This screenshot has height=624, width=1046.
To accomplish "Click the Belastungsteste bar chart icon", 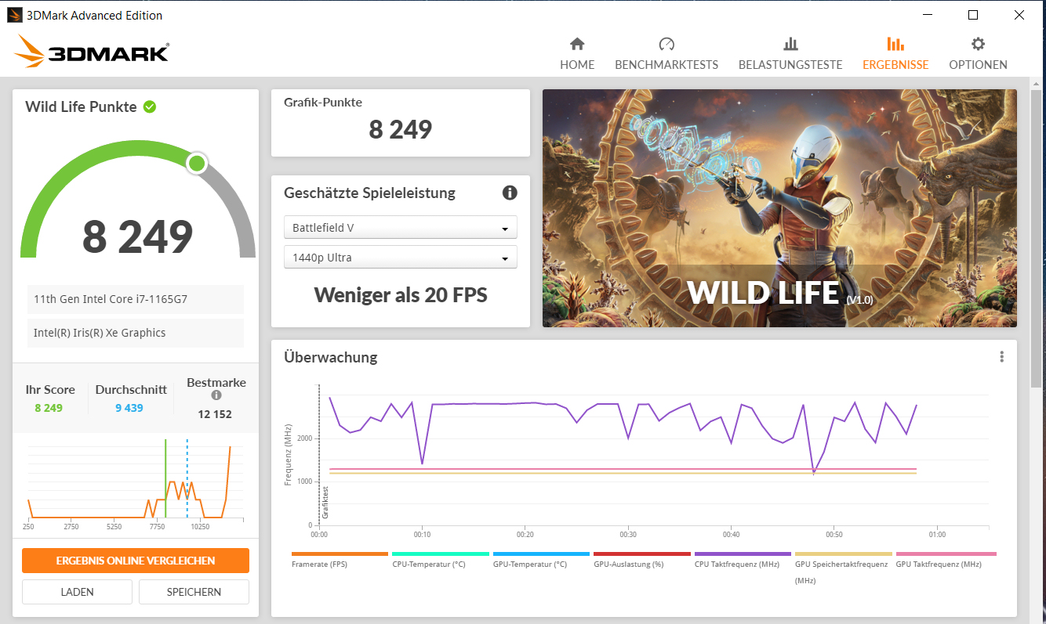I will pos(790,44).
